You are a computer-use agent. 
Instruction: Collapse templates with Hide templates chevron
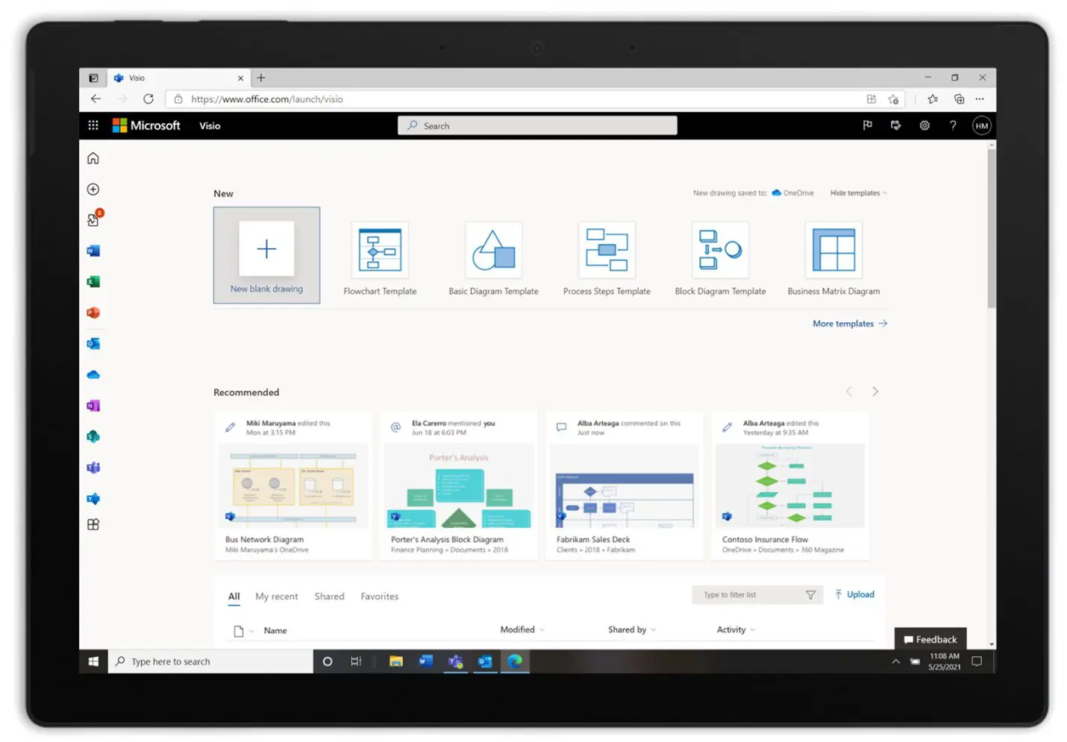pos(885,193)
